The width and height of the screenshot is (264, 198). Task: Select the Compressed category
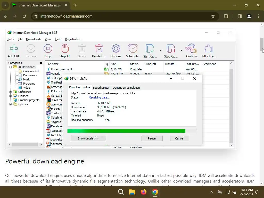(x=31, y=71)
